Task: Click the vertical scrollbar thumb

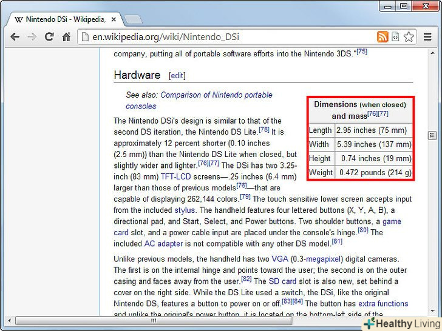Action: 432,135
